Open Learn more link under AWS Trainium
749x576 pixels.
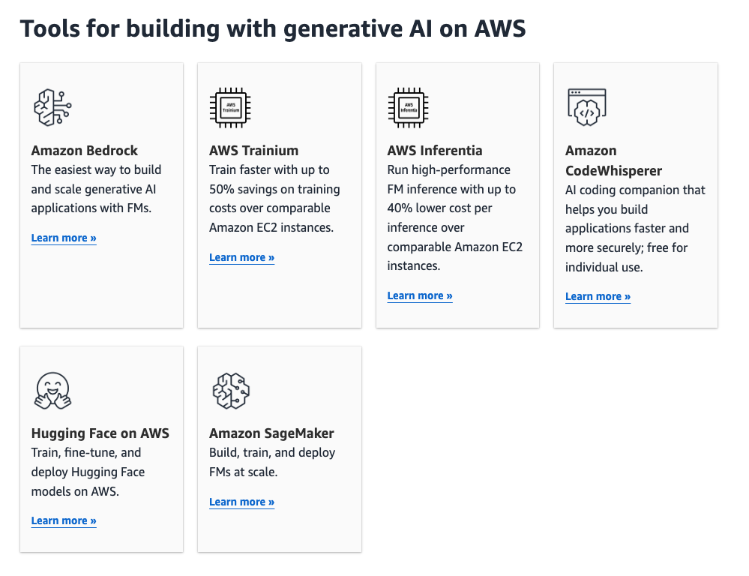241,257
